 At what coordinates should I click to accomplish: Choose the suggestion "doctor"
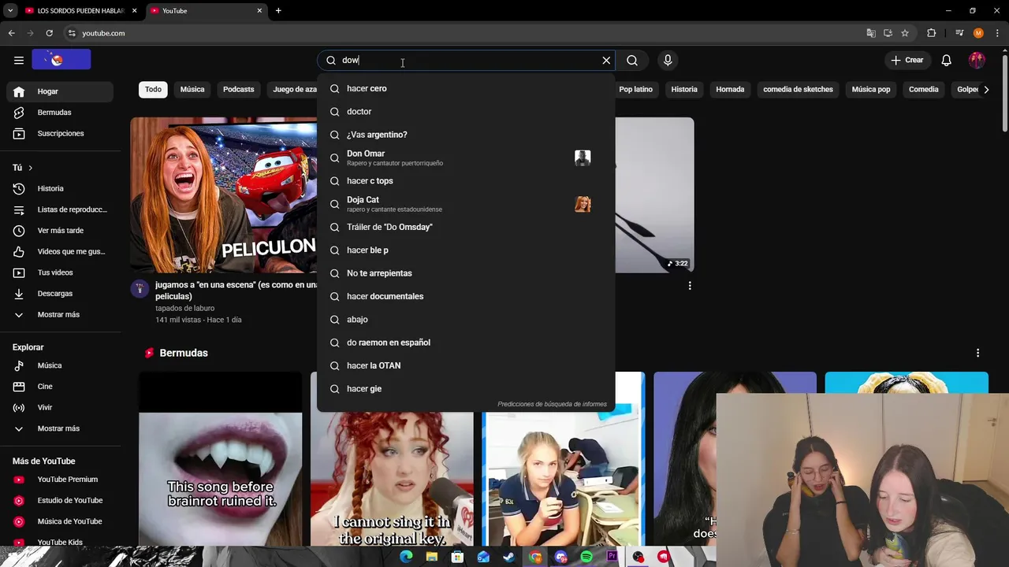(x=466, y=112)
